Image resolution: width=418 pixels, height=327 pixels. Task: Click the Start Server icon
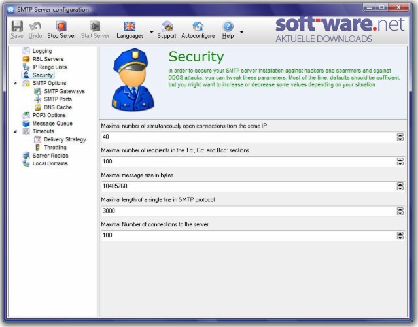(95, 26)
